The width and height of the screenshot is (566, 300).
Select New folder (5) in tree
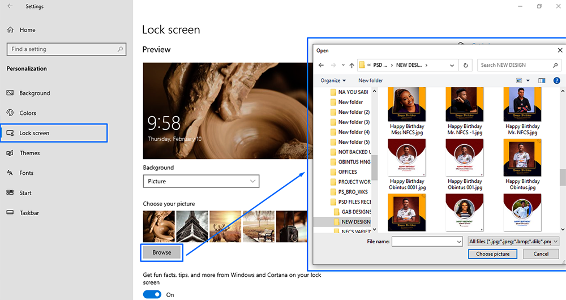point(350,142)
